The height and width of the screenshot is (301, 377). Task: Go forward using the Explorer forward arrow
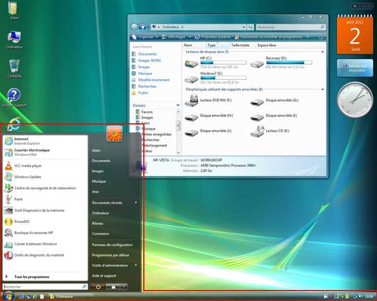pyautogui.click(x=142, y=27)
